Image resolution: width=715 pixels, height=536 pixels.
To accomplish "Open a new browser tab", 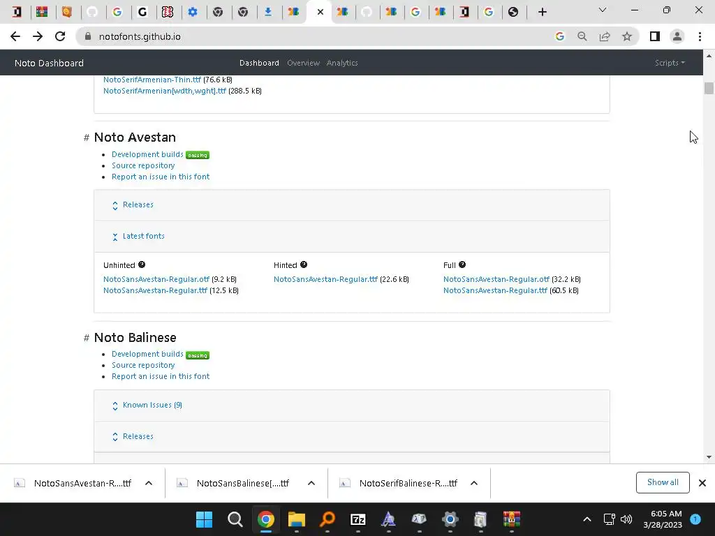I will tap(542, 12).
